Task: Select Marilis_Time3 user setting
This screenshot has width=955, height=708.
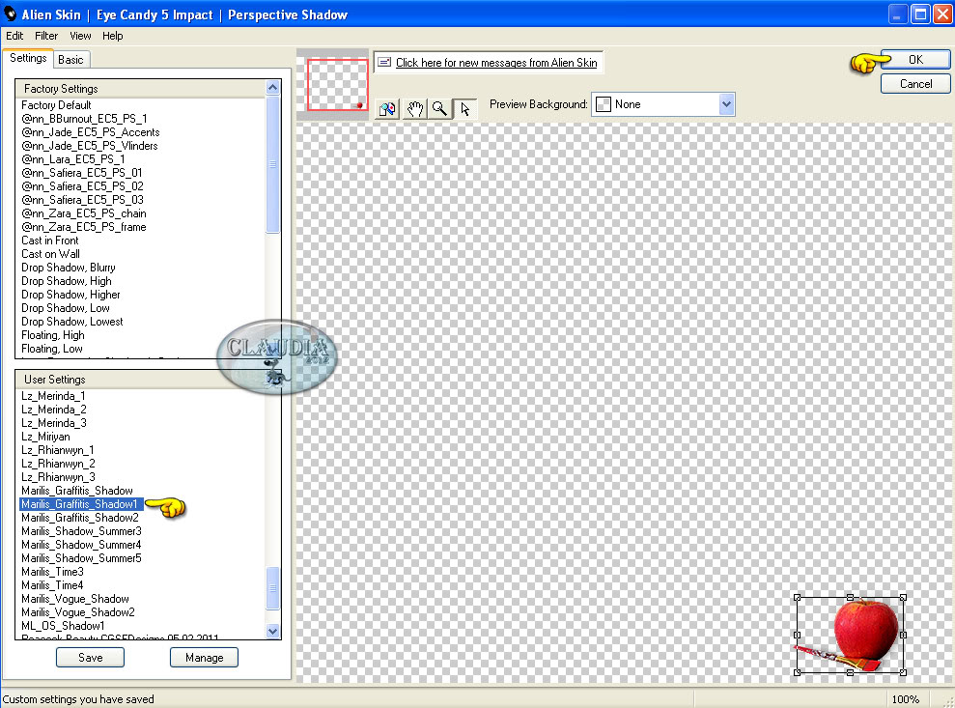Action: point(52,572)
